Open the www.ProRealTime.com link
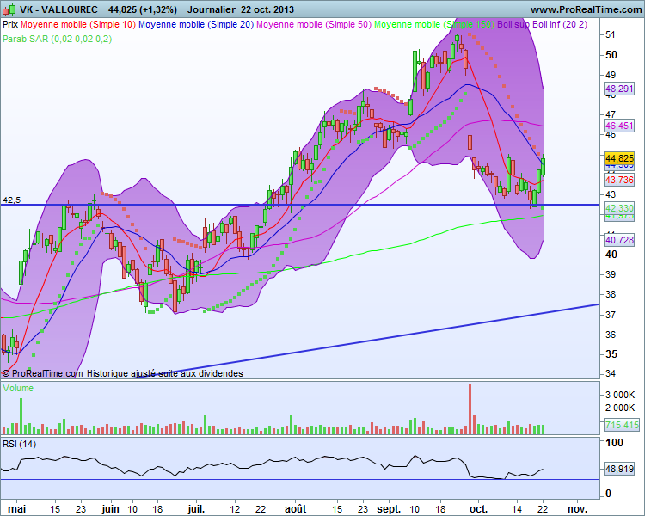 [586, 9]
